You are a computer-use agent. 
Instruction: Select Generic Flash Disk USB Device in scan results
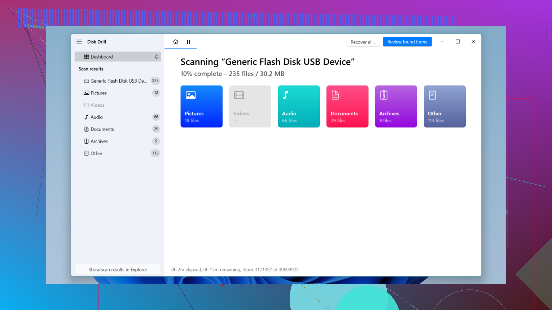[x=118, y=81]
